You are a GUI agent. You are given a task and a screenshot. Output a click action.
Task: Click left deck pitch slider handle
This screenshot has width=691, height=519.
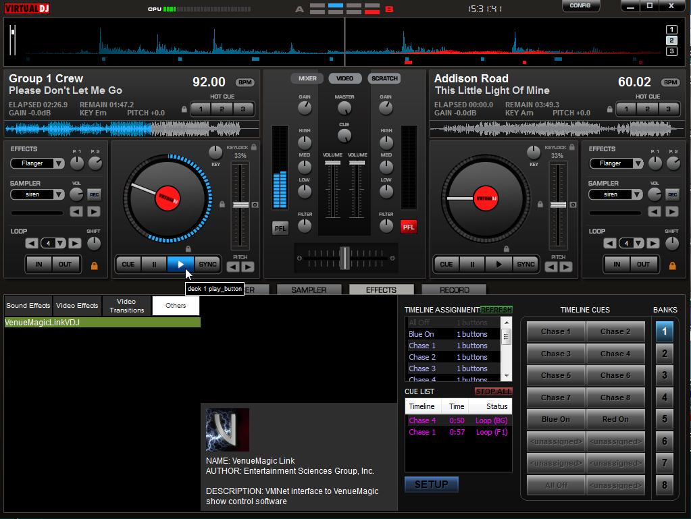coord(240,204)
